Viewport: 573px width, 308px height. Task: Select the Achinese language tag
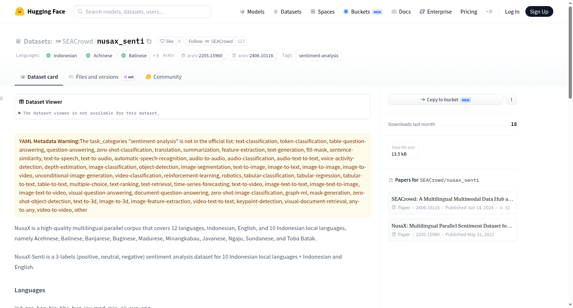[x=99, y=55]
